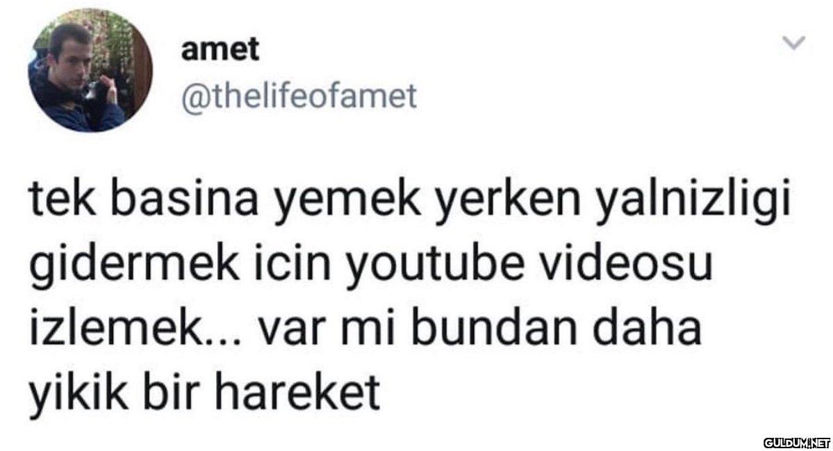Click the word videosu in the tweet

tap(625, 261)
